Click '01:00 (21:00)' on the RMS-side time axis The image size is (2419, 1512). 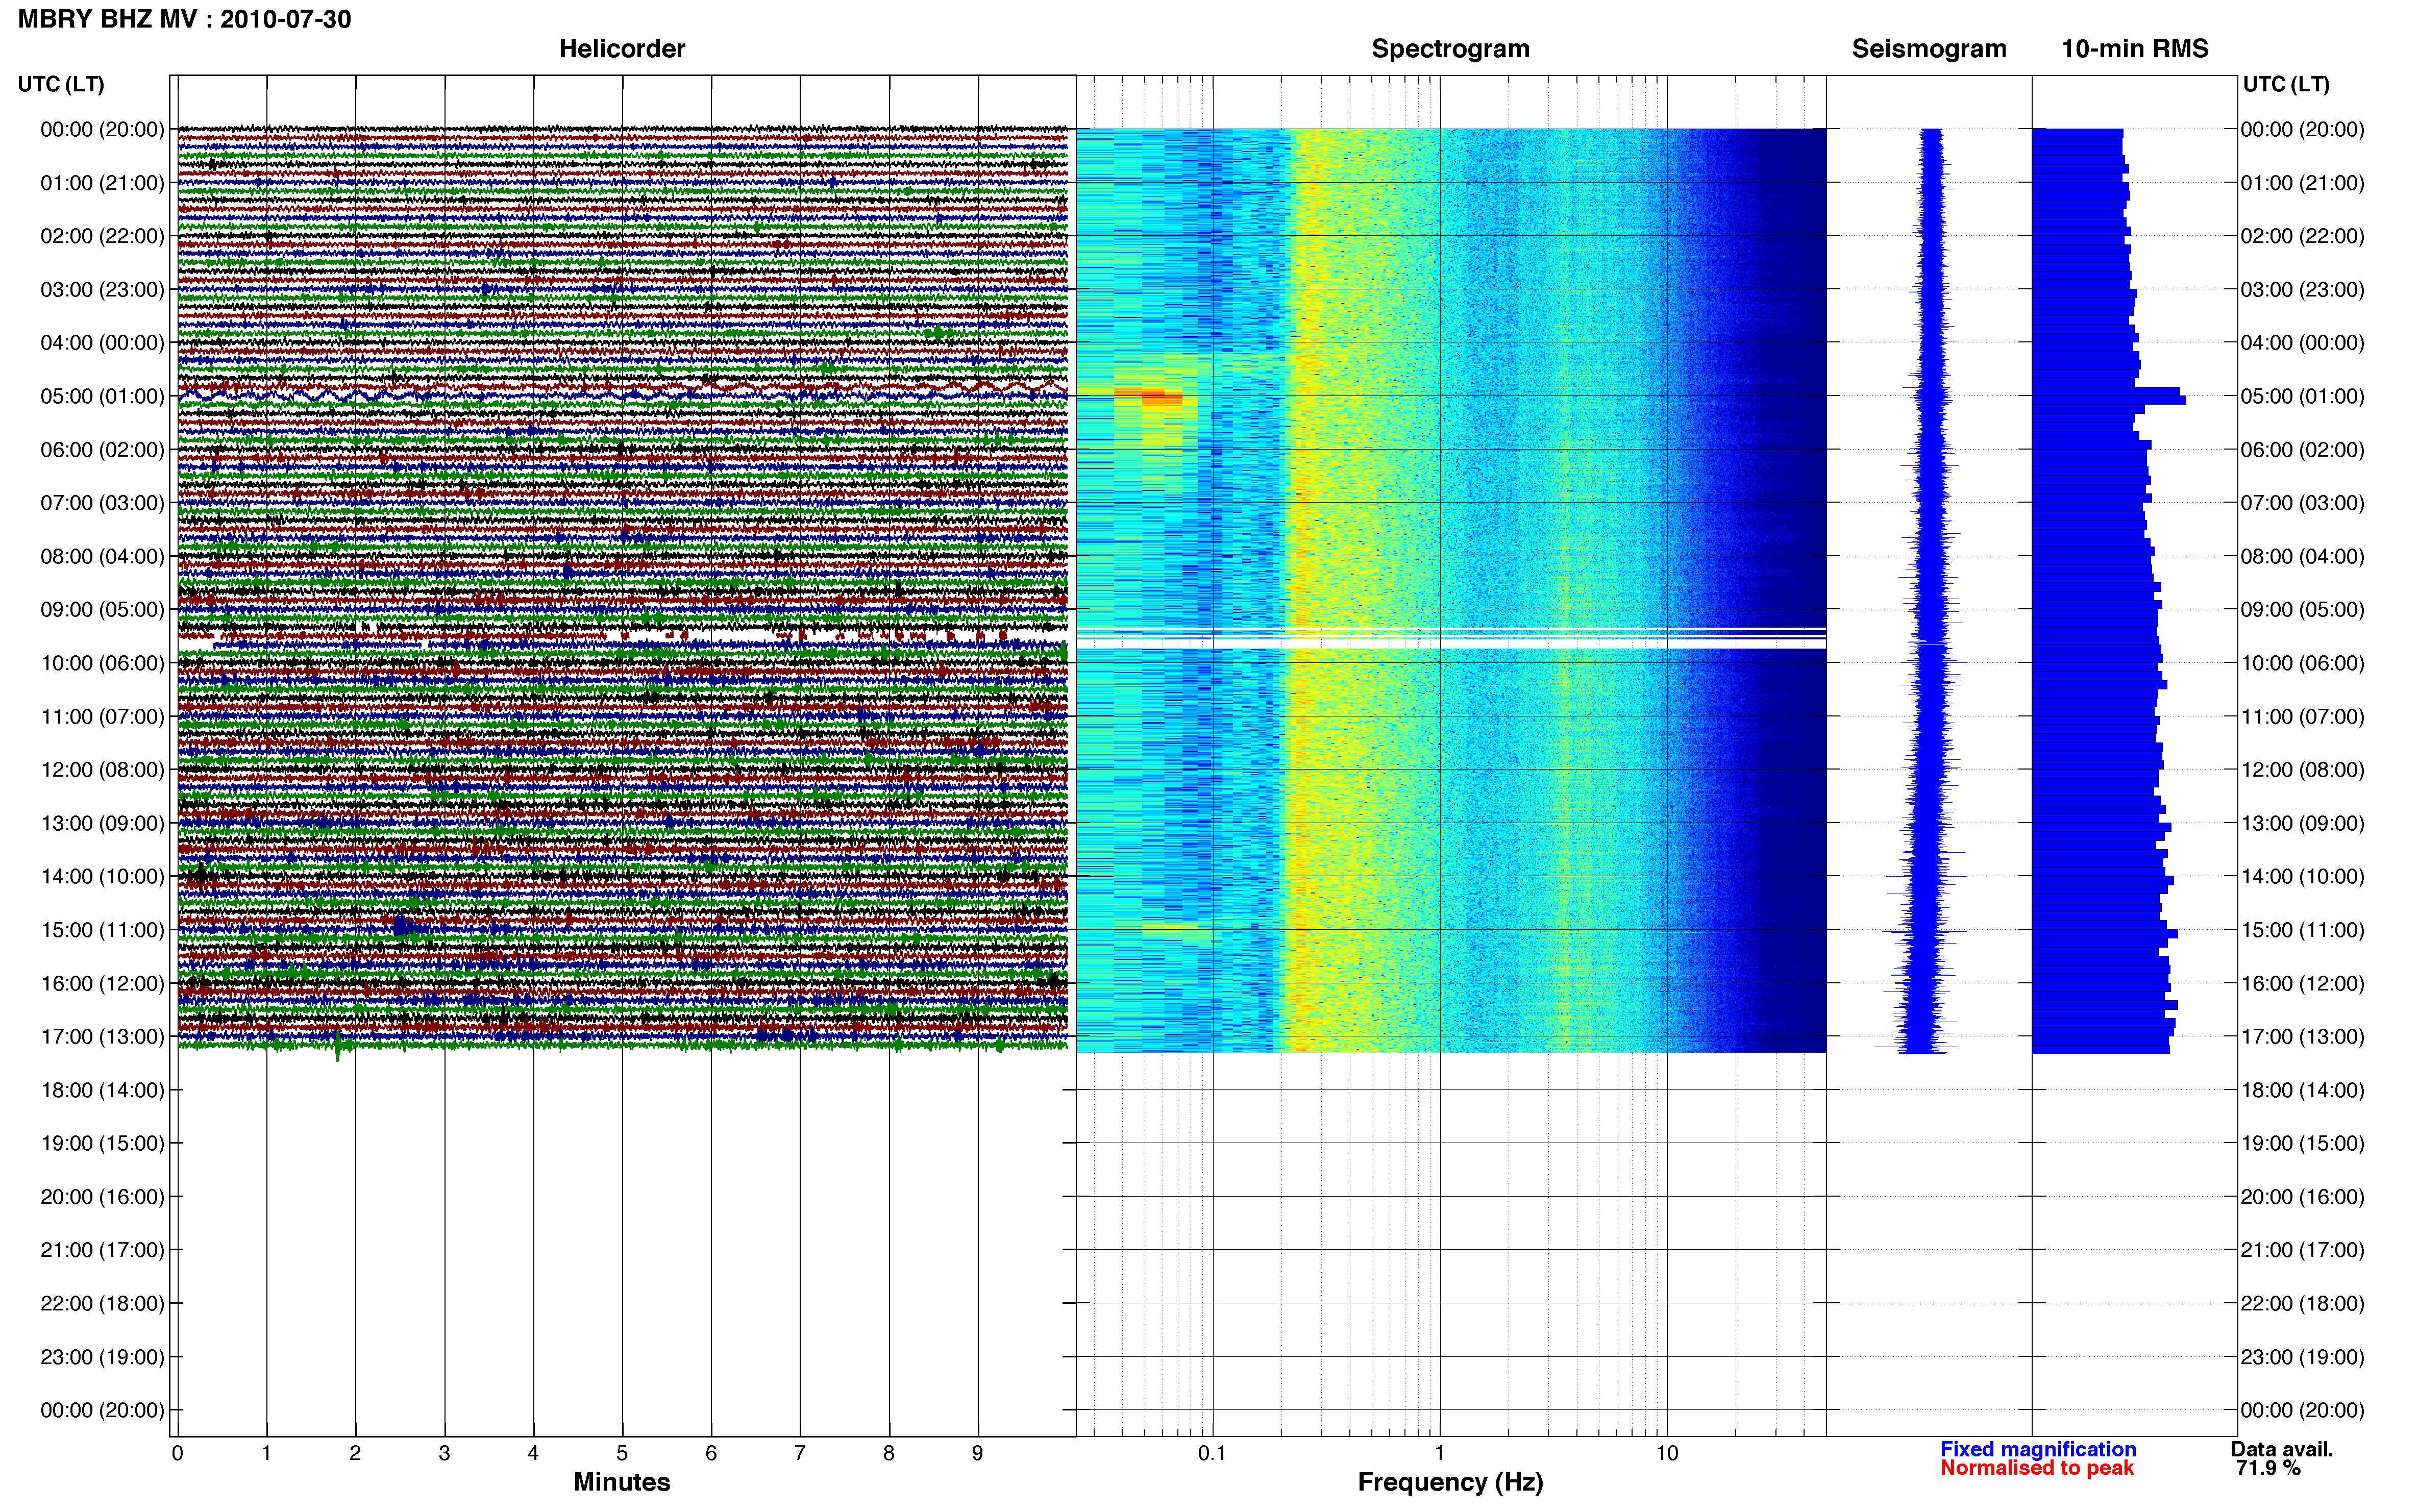pyautogui.click(x=2302, y=183)
